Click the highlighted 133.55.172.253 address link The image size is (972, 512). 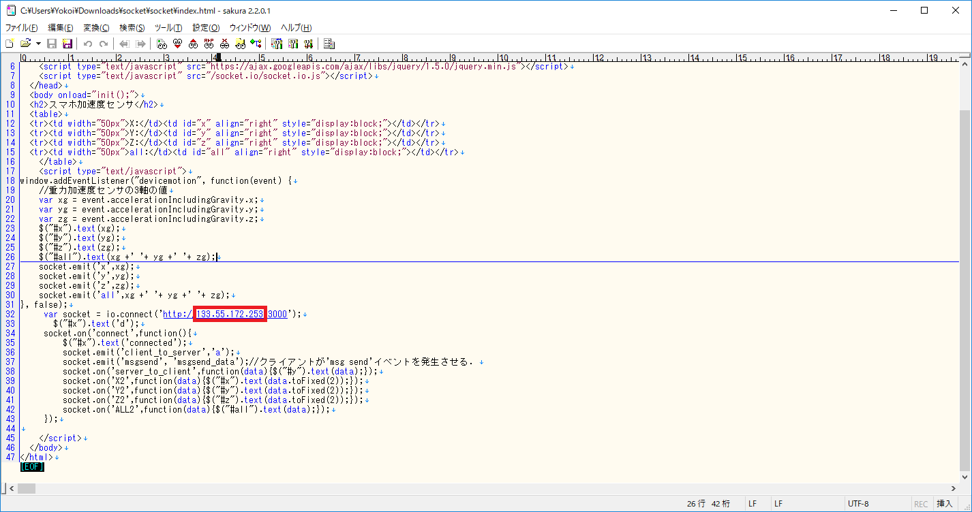230,314
